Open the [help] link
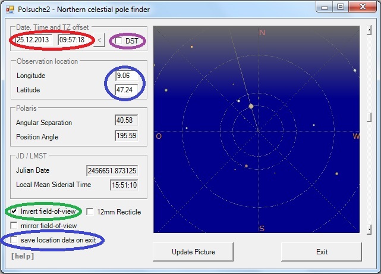The width and height of the screenshot is (381, 274). (x=23, y=256)
